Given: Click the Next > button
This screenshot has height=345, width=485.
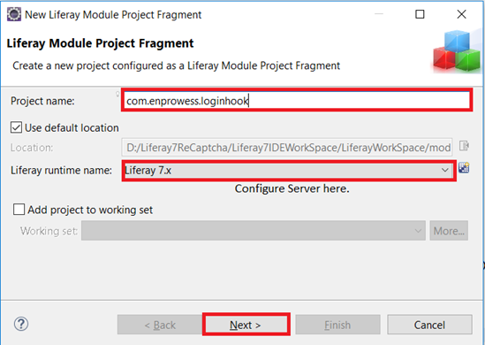Looking at the screenshot, I should pyautogui.click(x=246, y=325).
